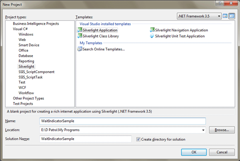This screenshot has width=240, height=161.
Task: Select Business Intelligence Projects in tree
Action: click(x=36, y=24)
